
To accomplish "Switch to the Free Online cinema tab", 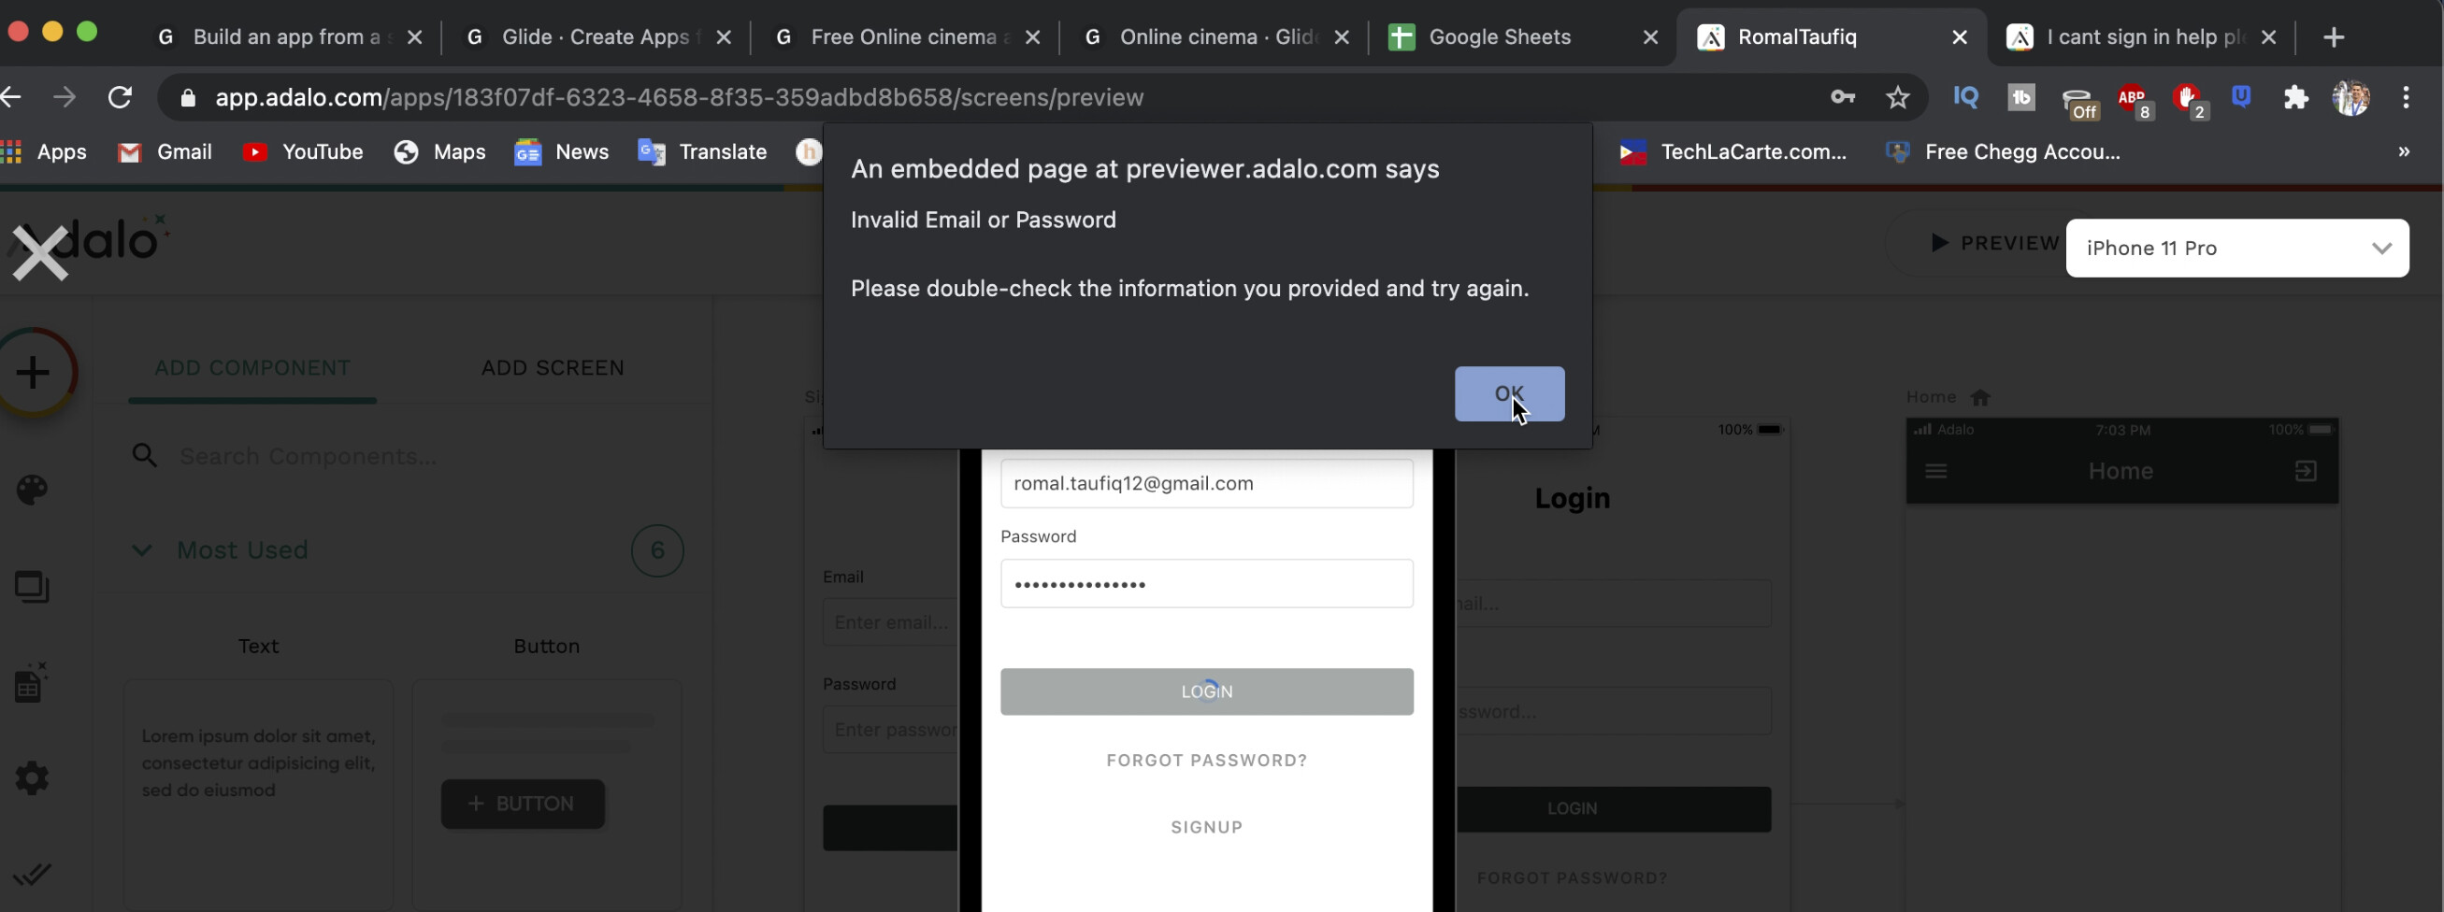I will 906,37.
